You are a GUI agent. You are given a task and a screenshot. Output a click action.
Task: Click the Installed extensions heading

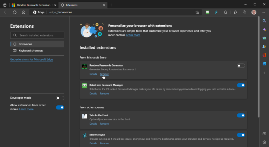click(98, 48)
